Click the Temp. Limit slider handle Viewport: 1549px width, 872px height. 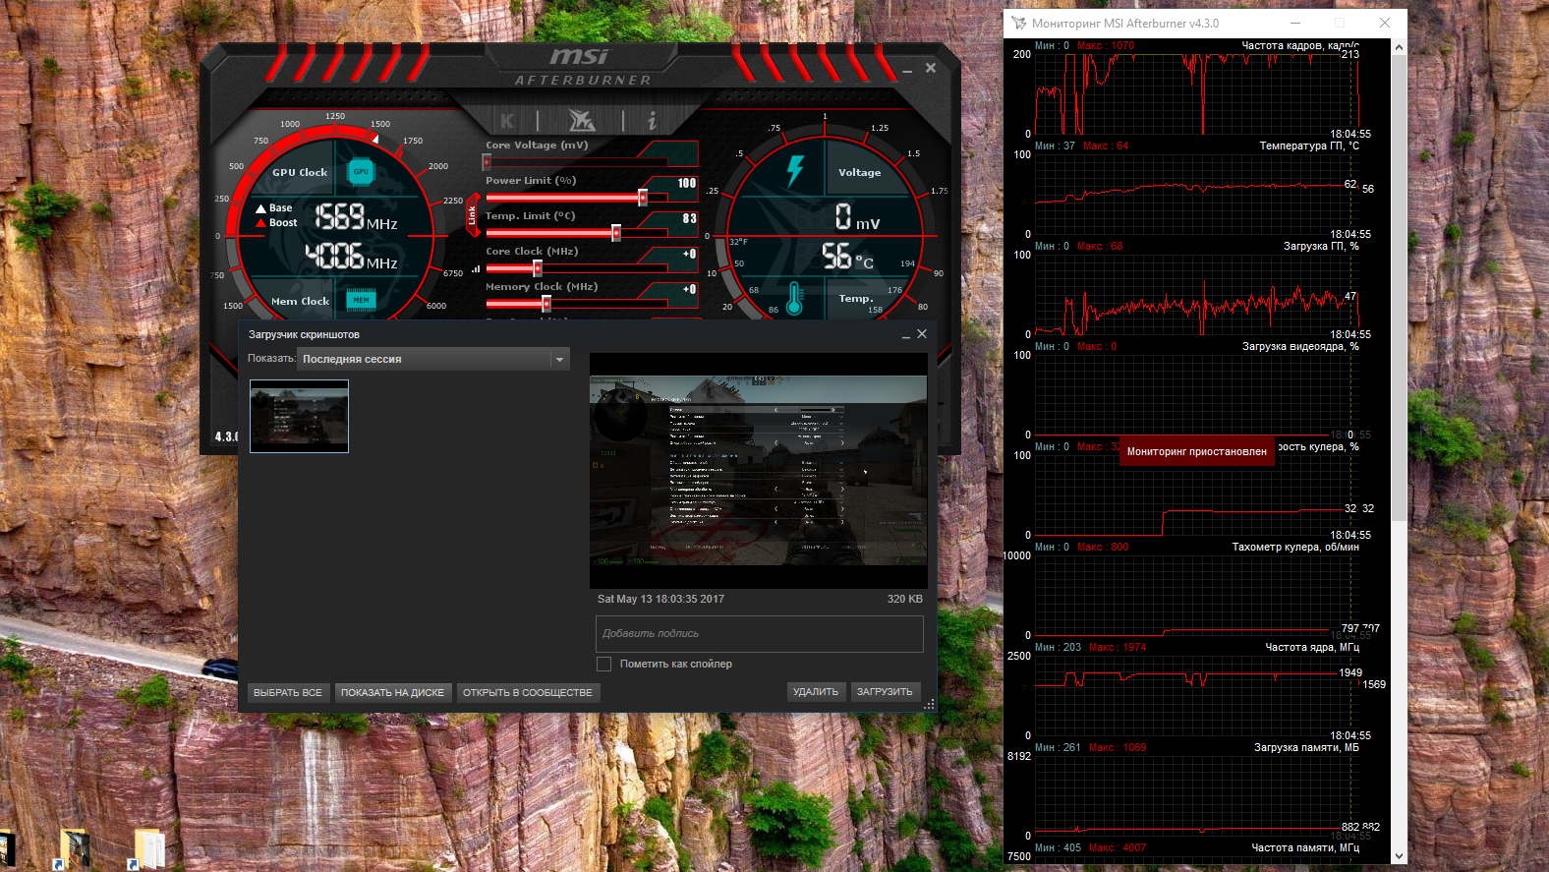(x=616, y=233)
